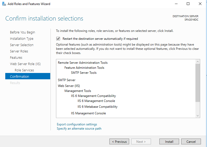Click the scroll up arrow in list
Viewport: 207px width, 147px height.
(198, 62)
